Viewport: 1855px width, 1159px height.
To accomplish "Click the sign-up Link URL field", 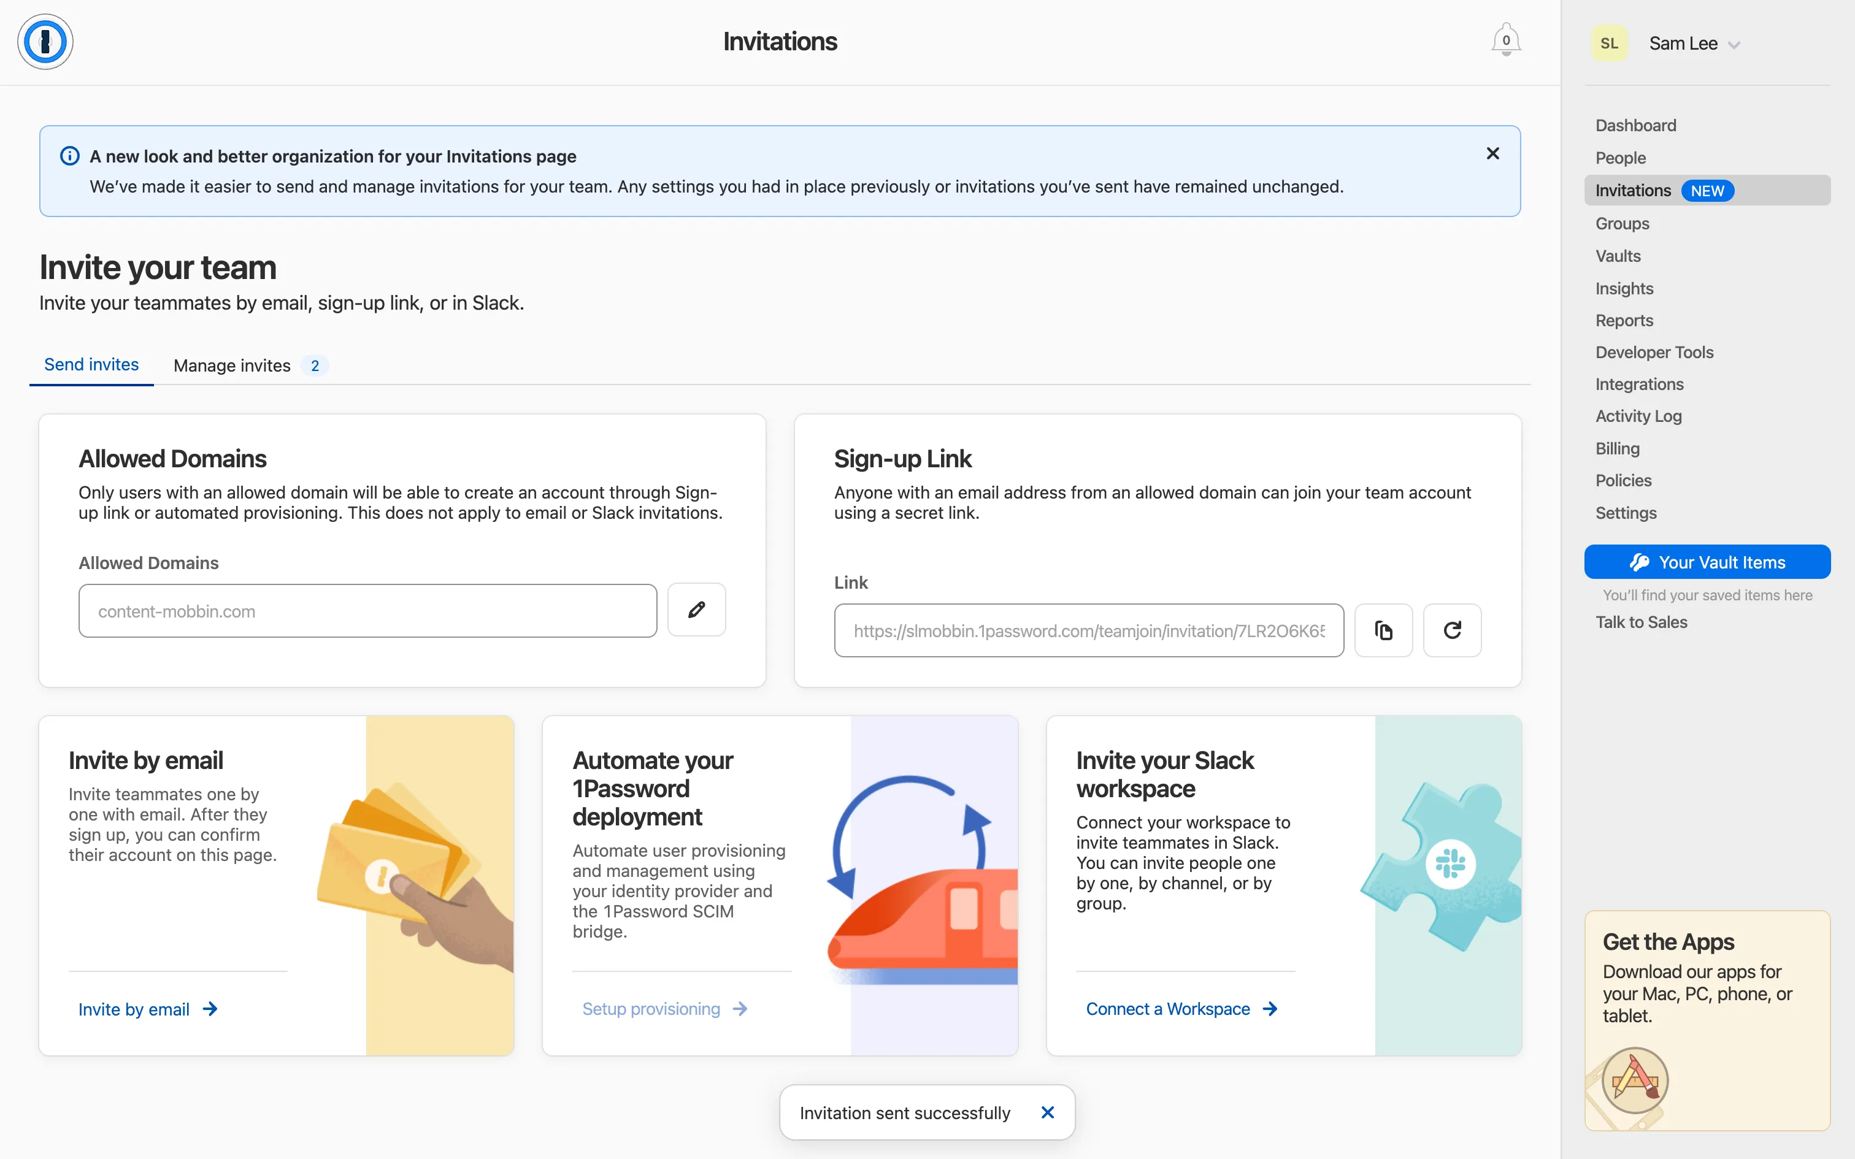I will tap(1088, 631).
